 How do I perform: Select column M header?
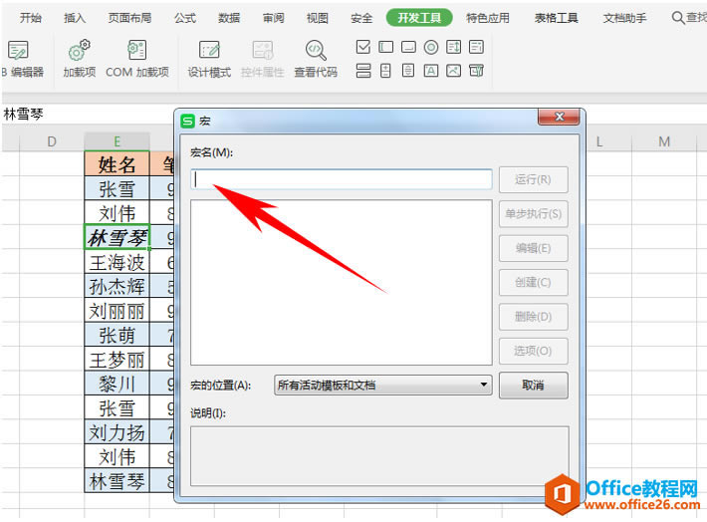664,141
